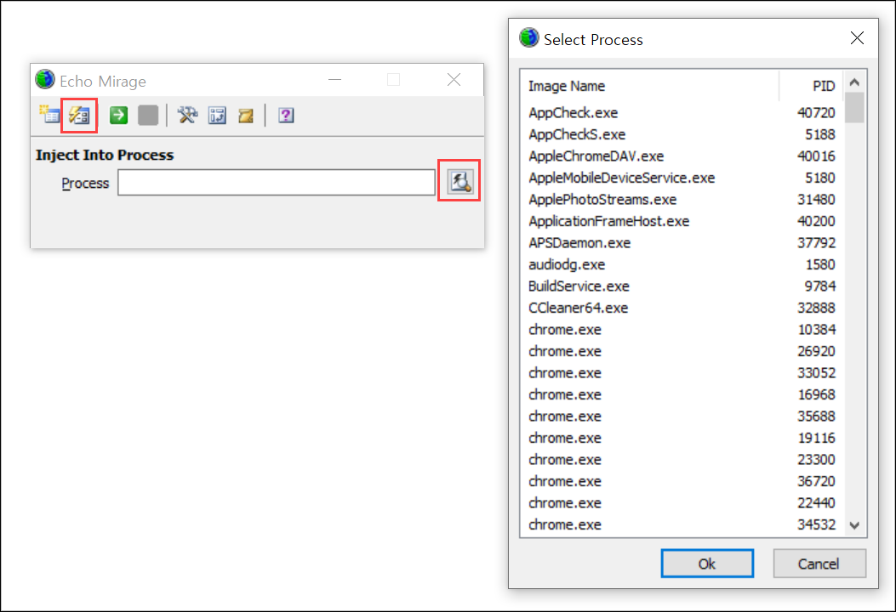This screenshot has width=896, height=612.
Task: Minimize the Echo Mirage window
Action: 335,80
